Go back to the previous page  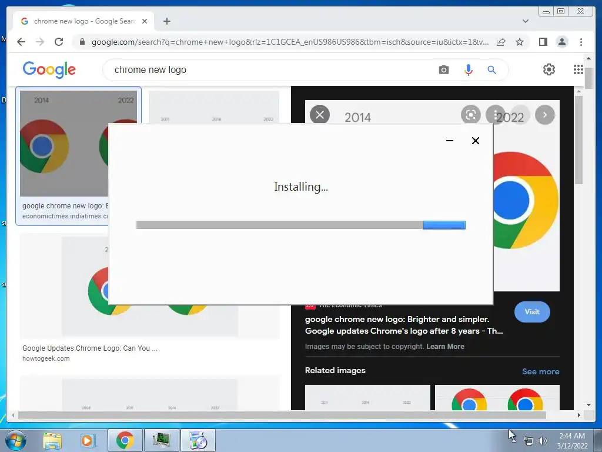[21, 42]
